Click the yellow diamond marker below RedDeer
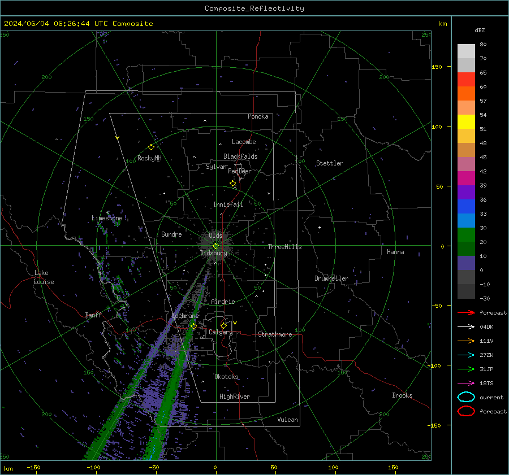Screen dimensions: 509x475 click(x=233, y=184)
